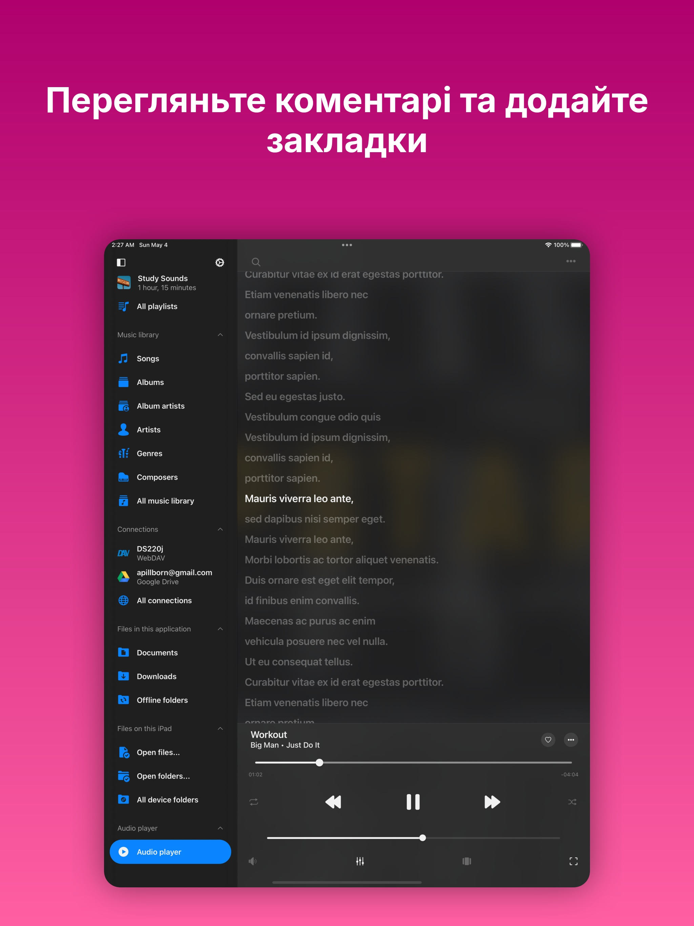Viewport: 694px width, 926px height.
Task: Toggle the sidebar visibility
Action: [122, 262]
